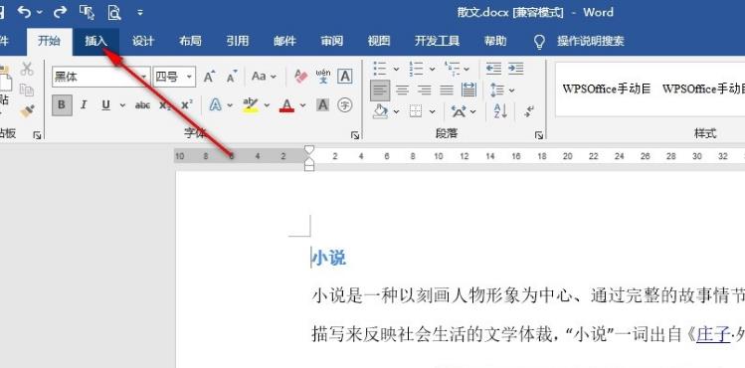Toggle character shading A icon
Screen dimensions: 745x368
point(322,105)
